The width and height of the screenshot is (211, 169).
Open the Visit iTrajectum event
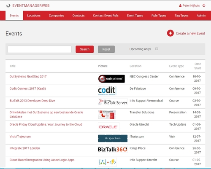click(20, 137)
